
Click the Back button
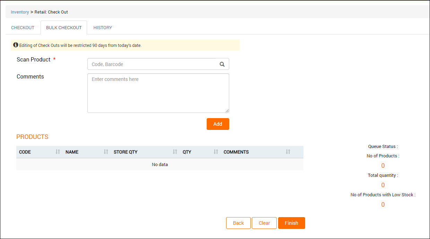[x=238, y=223]
